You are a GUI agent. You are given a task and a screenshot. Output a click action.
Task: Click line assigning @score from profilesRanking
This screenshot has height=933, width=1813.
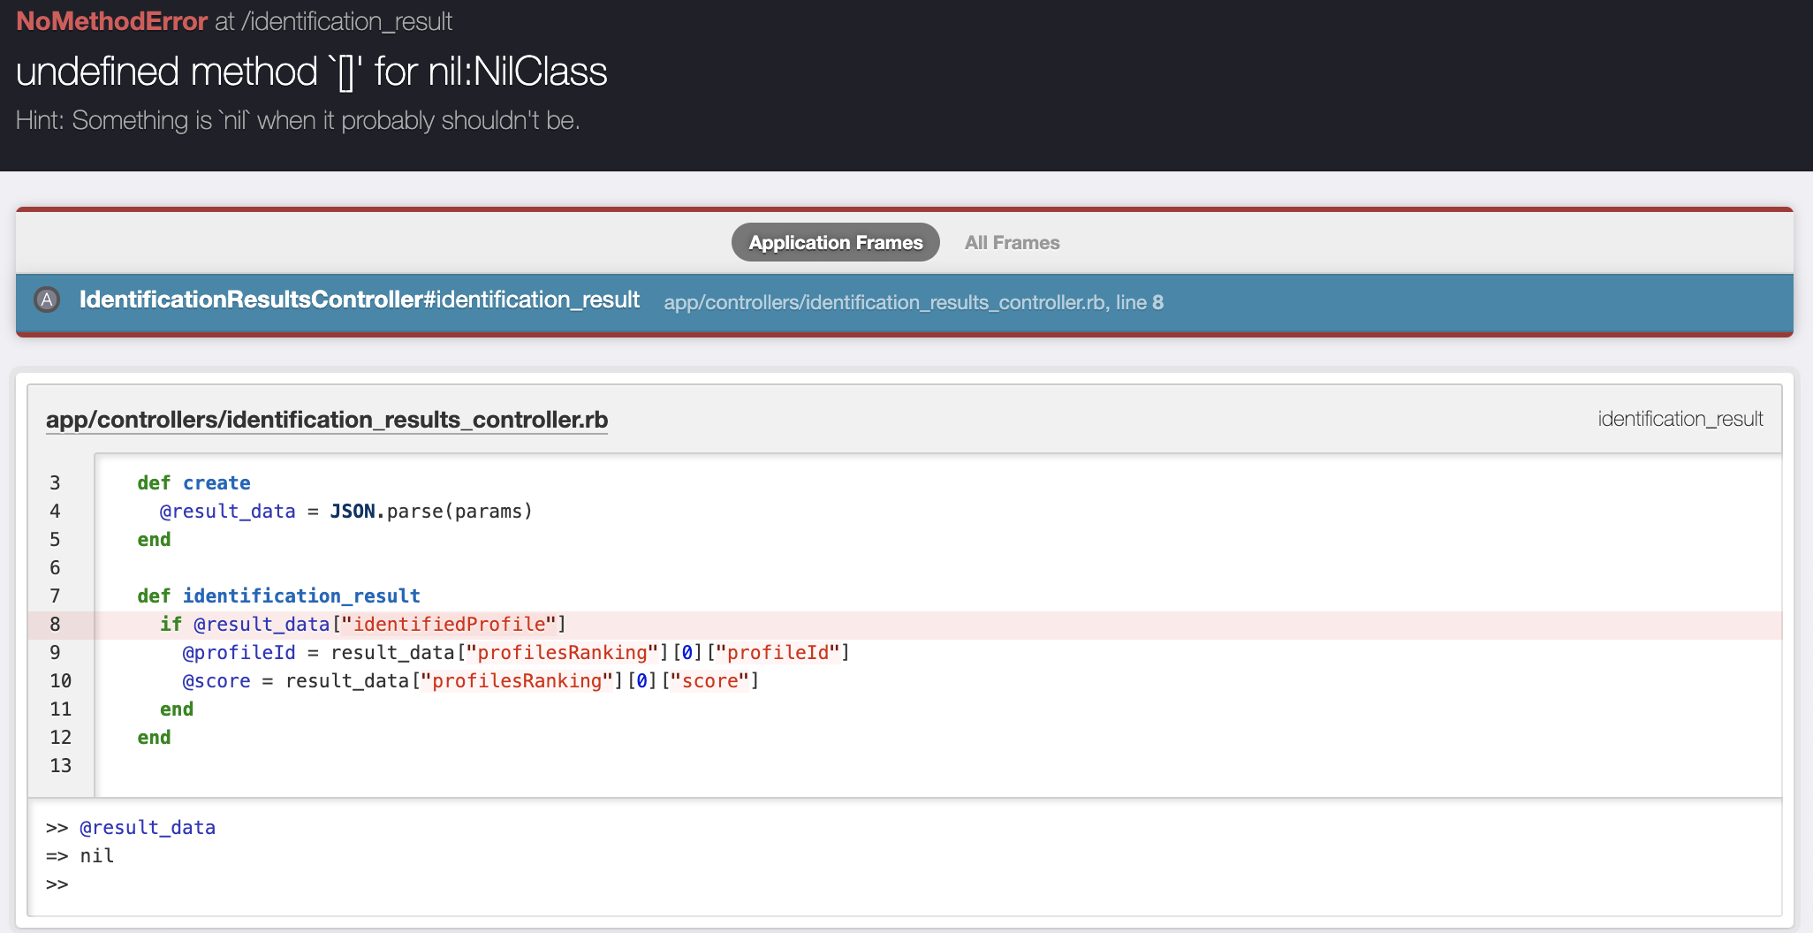click(x=471, y=681)
